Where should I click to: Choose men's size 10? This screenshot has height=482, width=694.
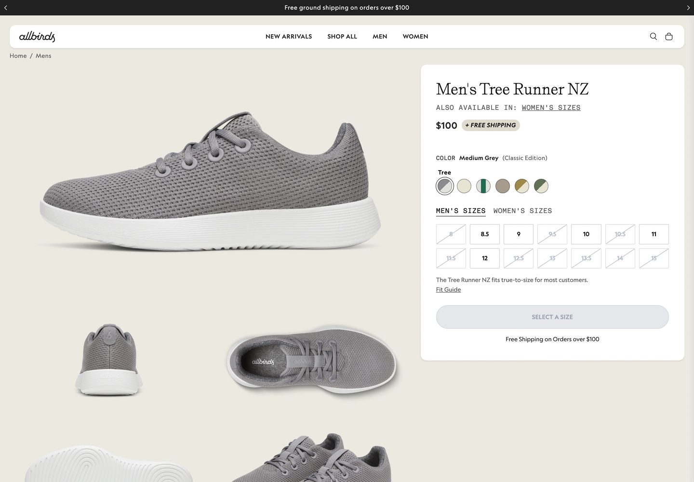click(586, 234)
